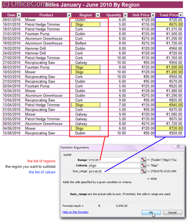Click the Sum_range field collapse icon
The width and height of the screenshot is (189, 222).
click(x=143, y=171)
